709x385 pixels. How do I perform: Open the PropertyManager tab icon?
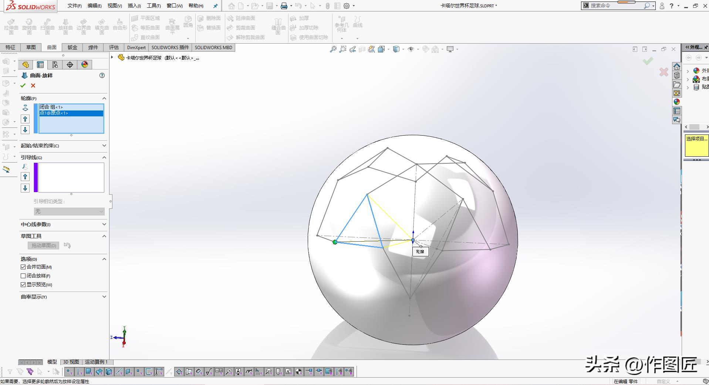coord(40,65)
